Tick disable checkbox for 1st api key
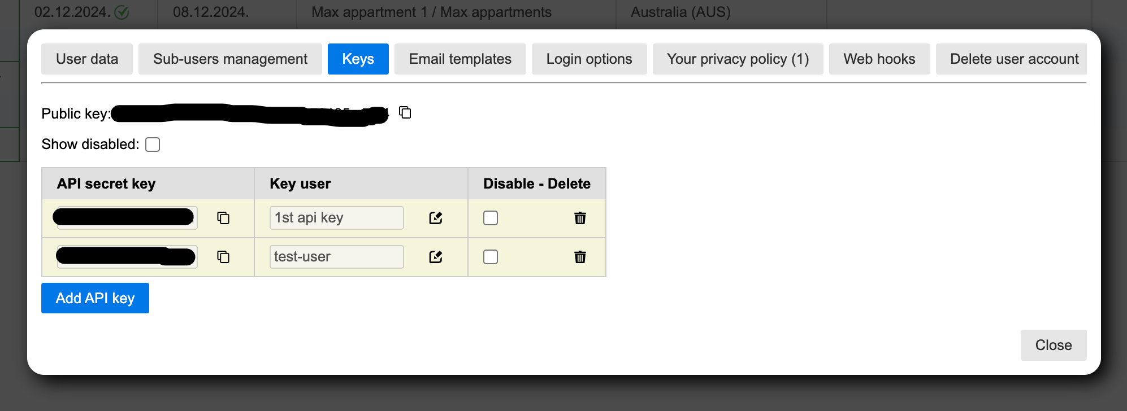The image size is (1127, 411). (491, 218)
